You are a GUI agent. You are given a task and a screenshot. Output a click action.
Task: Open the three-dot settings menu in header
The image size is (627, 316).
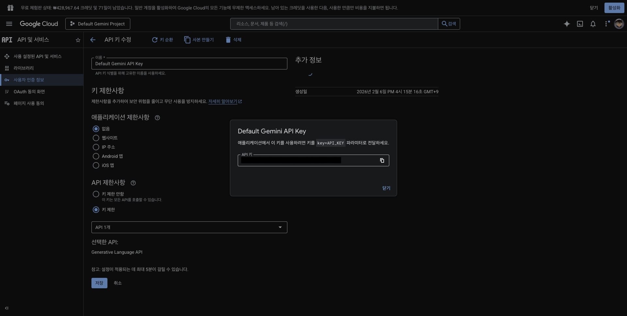pos(606,24)
